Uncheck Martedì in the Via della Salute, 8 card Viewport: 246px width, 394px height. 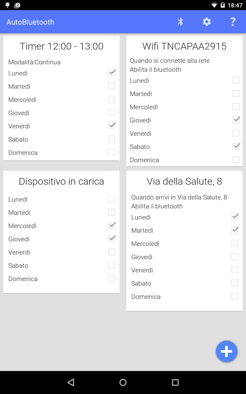point(235,230)
